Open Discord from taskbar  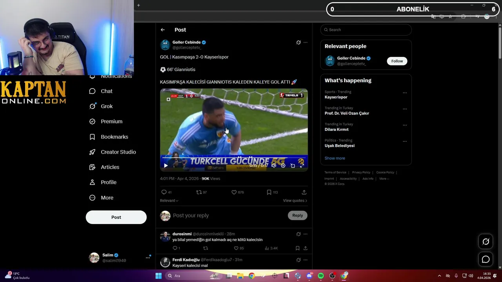point(309,276)
